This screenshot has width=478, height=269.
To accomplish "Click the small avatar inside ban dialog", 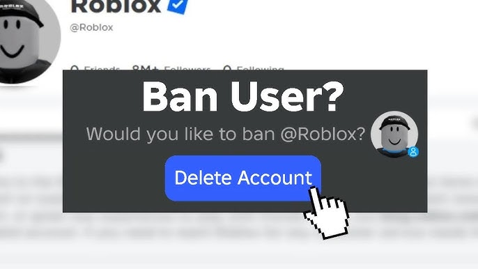I will [394, 134].
